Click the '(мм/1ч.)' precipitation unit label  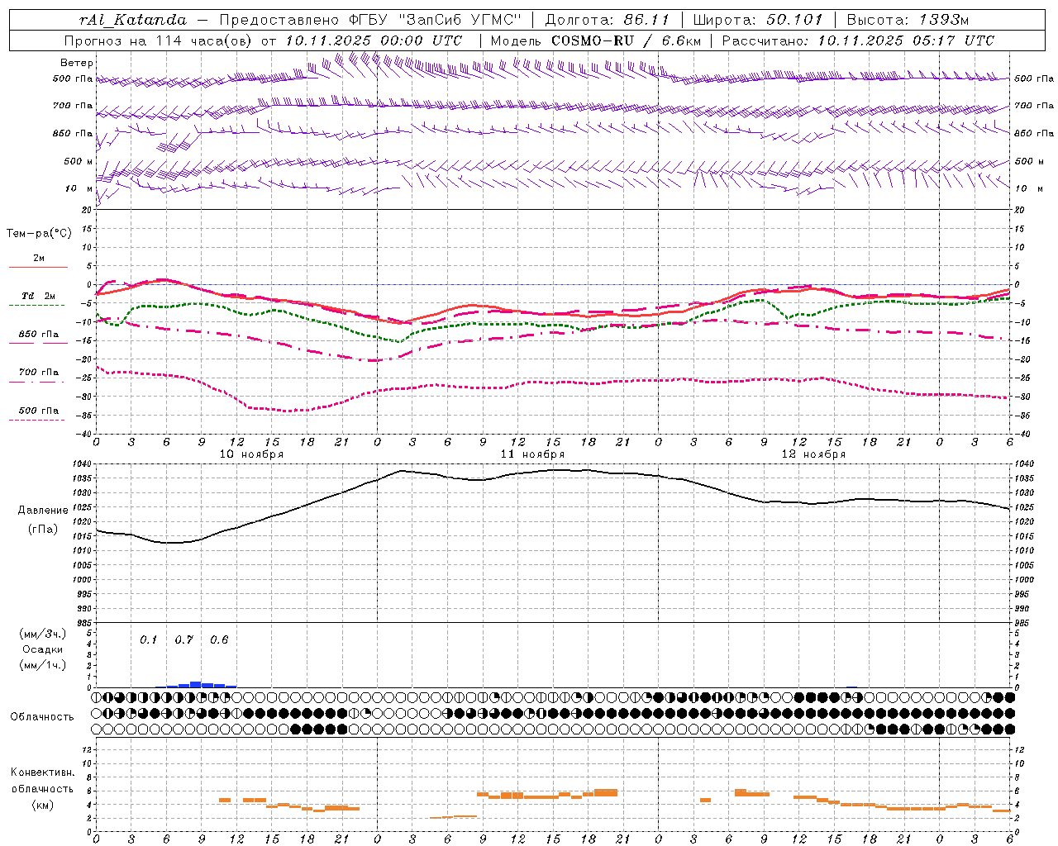point(43,665)
